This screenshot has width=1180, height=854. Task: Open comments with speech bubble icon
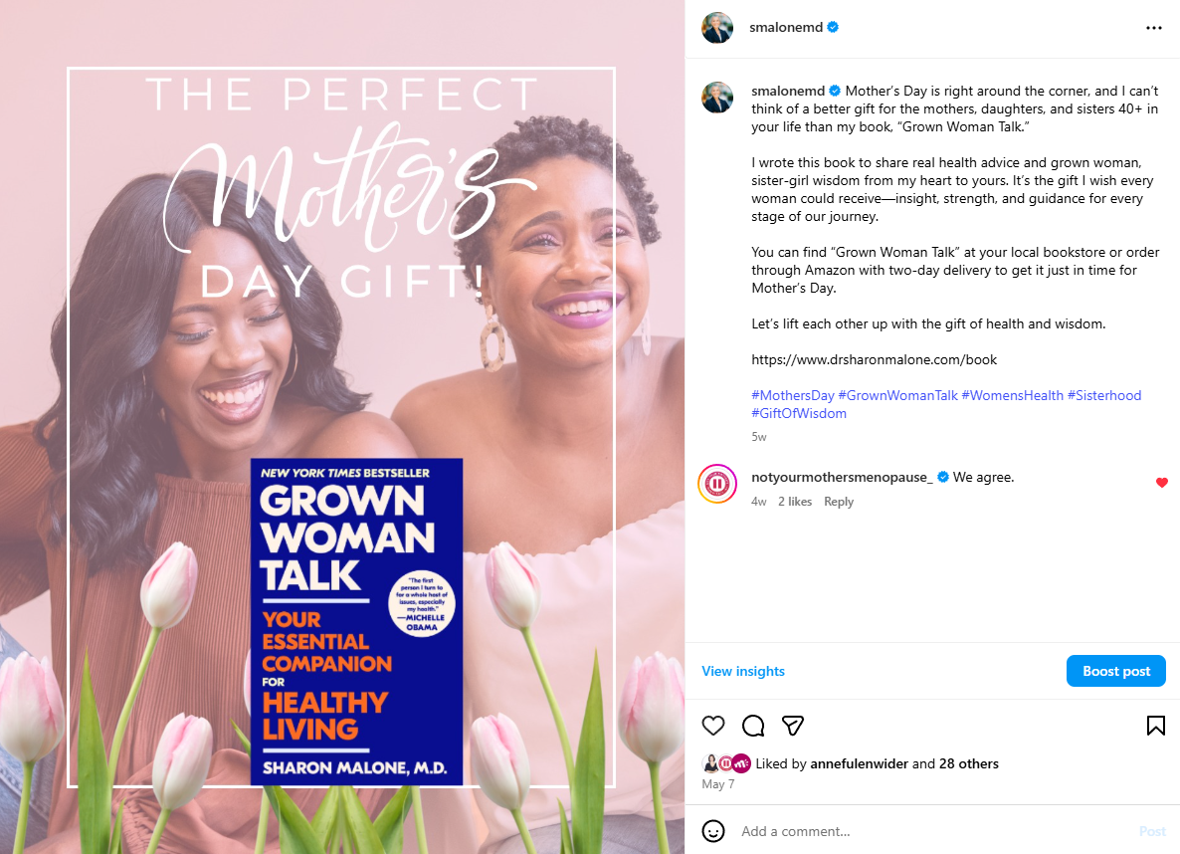click(752, 726)
